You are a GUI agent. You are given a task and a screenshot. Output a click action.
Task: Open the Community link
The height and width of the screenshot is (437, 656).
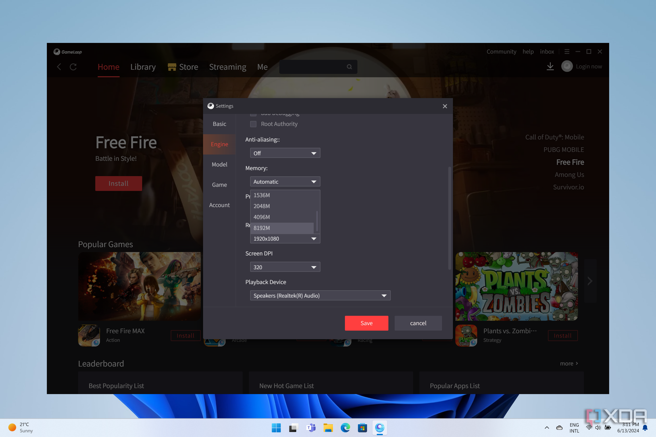pyautogui.click(x=501, y=52)
